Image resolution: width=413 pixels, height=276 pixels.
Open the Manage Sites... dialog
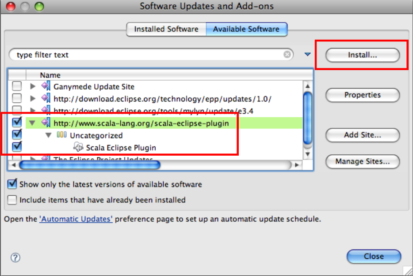[363, 161]
